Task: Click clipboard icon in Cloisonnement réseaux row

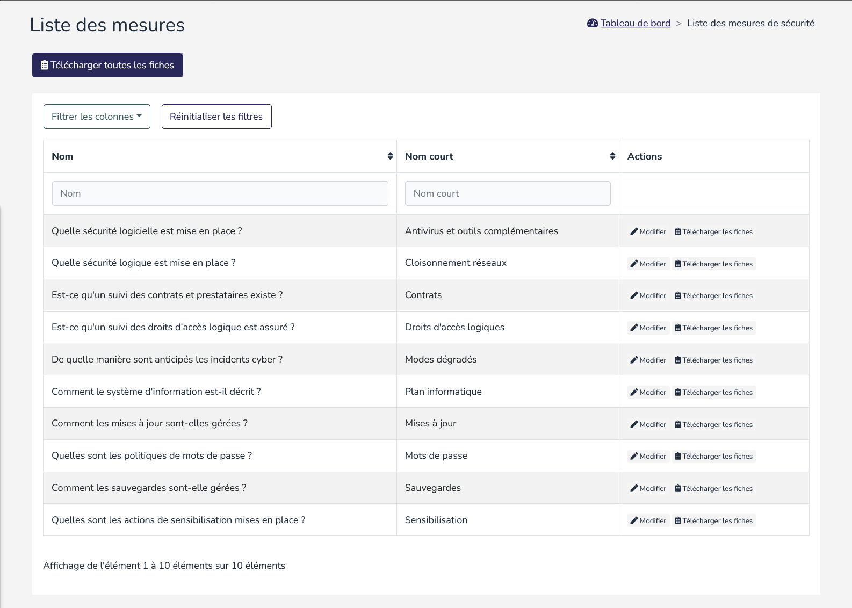Action: point(678,264)
